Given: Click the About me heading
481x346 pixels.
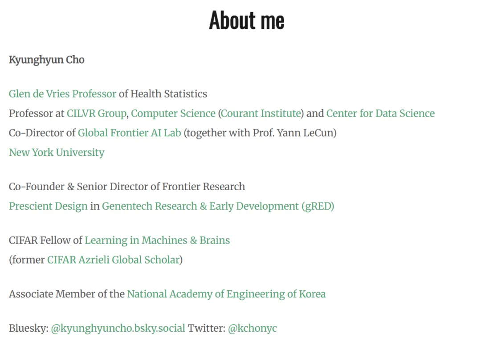Looking at the screenshot, I should [246, 20].
